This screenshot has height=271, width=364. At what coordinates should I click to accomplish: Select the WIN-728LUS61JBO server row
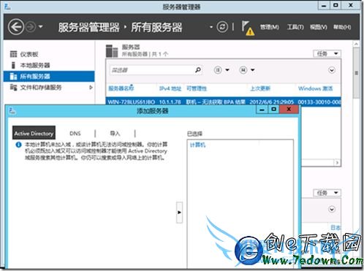(x=223, y=102)
